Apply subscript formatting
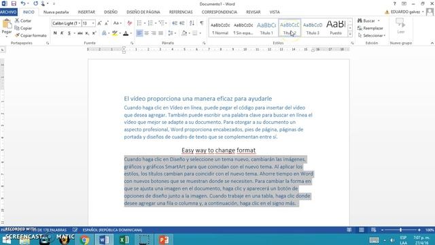 tap(87, 33)
